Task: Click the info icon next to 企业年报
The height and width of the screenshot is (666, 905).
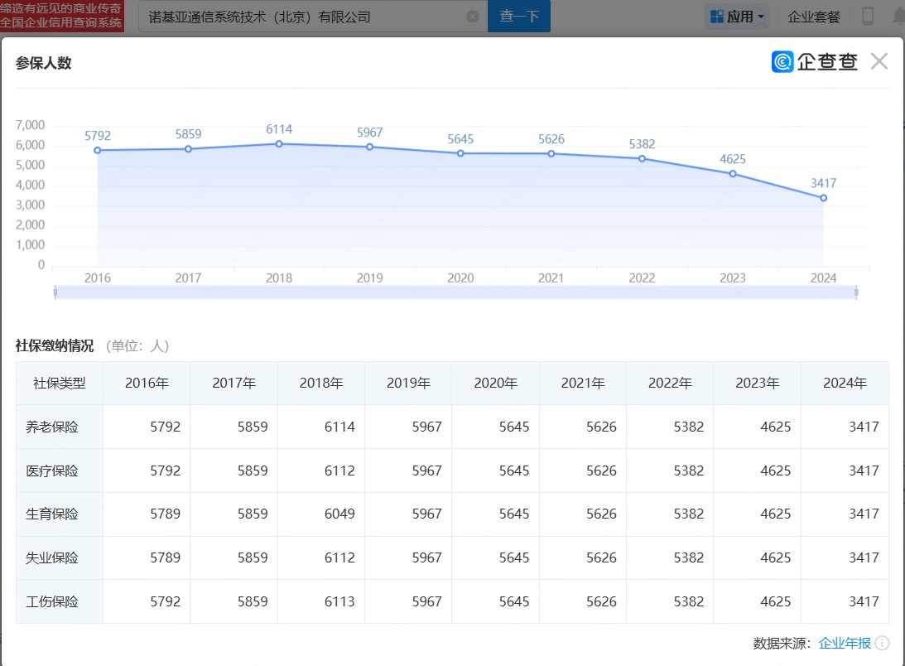Action: 882,643
